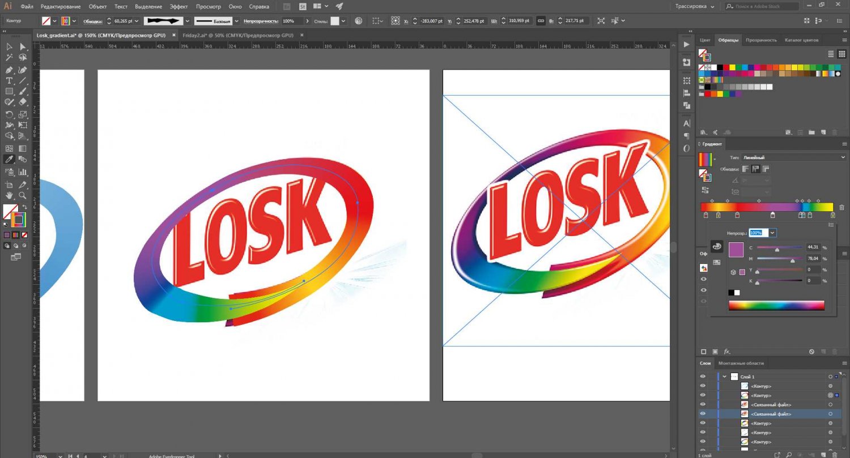Image resolution: width=850 pixels, height=458 pixels.
Task: Open the Объект menu
Action: (x=98, y=6)
